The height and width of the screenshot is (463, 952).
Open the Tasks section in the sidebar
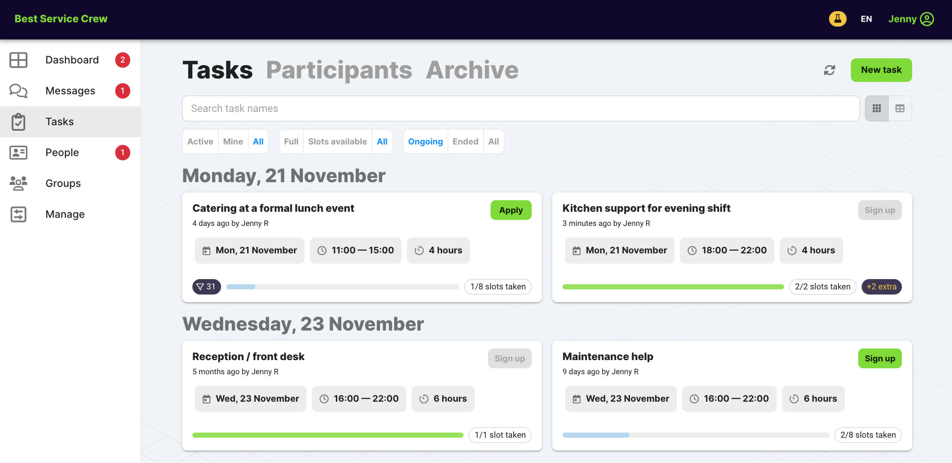[x=19, y=122]
